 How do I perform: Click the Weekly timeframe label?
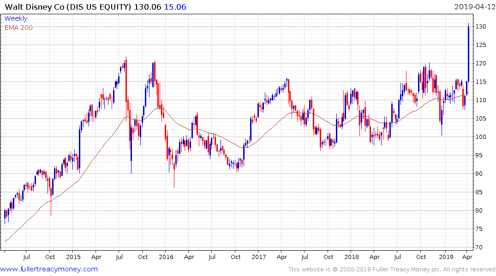coord(16,18)
